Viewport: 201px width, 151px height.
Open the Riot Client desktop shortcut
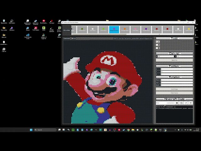[44, 22]
